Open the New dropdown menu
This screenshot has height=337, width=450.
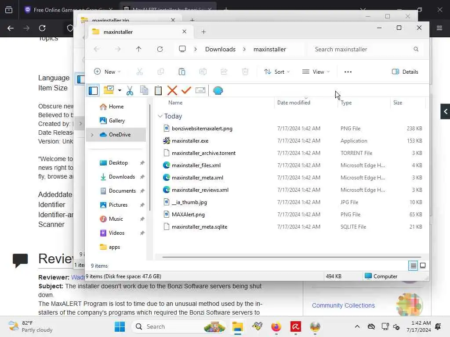point(107,72)
